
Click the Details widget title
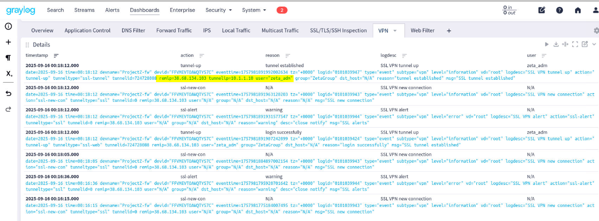point(41,45)
